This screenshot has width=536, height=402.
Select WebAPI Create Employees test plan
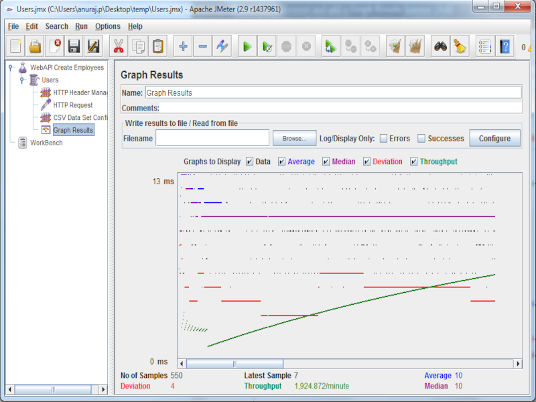[x=66, y=68]
